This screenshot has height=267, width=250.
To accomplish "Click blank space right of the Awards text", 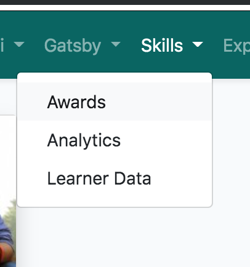I will [x=158, y=102].
